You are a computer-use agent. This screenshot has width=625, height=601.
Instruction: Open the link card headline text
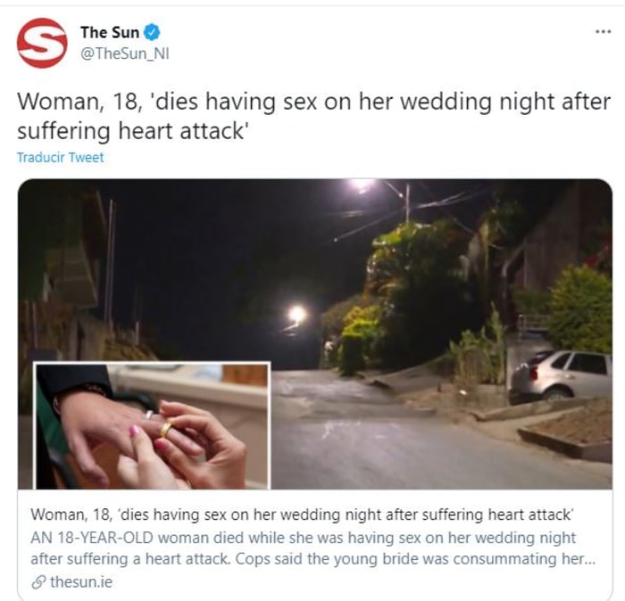302,515
